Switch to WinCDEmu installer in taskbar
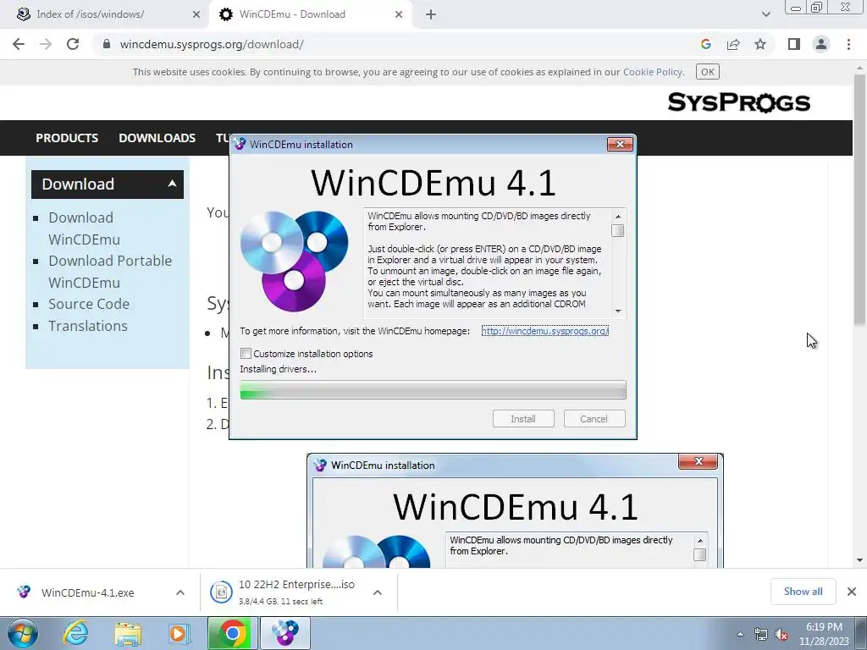867x650 pixels. [285, 633]
